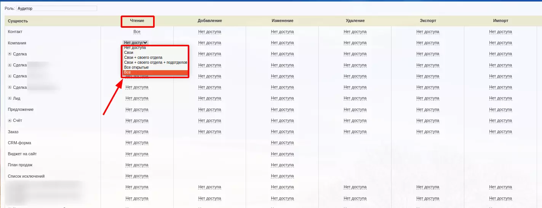
Task: Click the Изменение column header
Action: (x=282, y=20)
